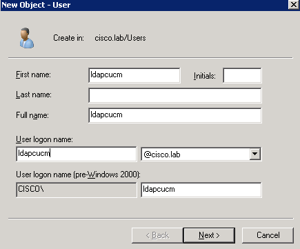
Task: Click the Next button
Action: coord(209,235)
